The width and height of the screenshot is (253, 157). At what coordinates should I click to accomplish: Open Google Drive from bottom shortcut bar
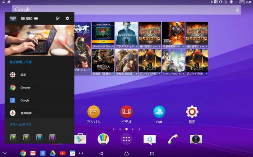pyautogui.click(x=53, y=153)
